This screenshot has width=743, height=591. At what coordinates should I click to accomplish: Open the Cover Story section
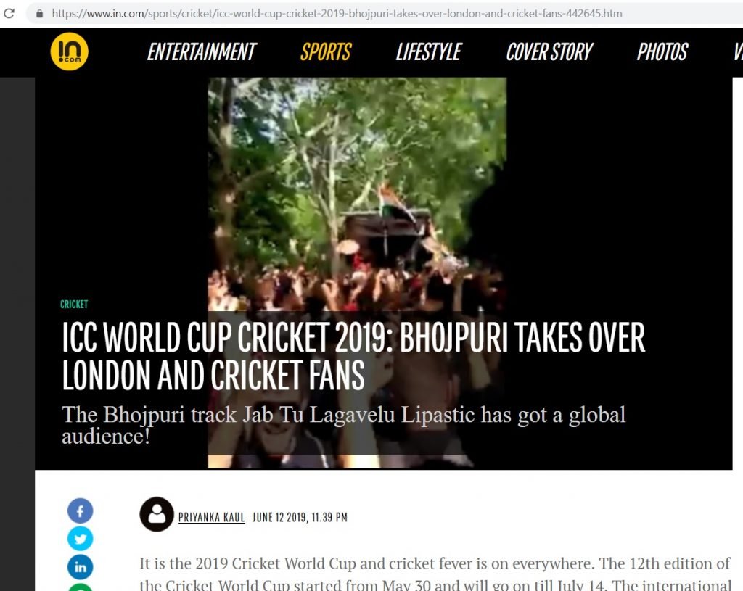pos(549,52)
